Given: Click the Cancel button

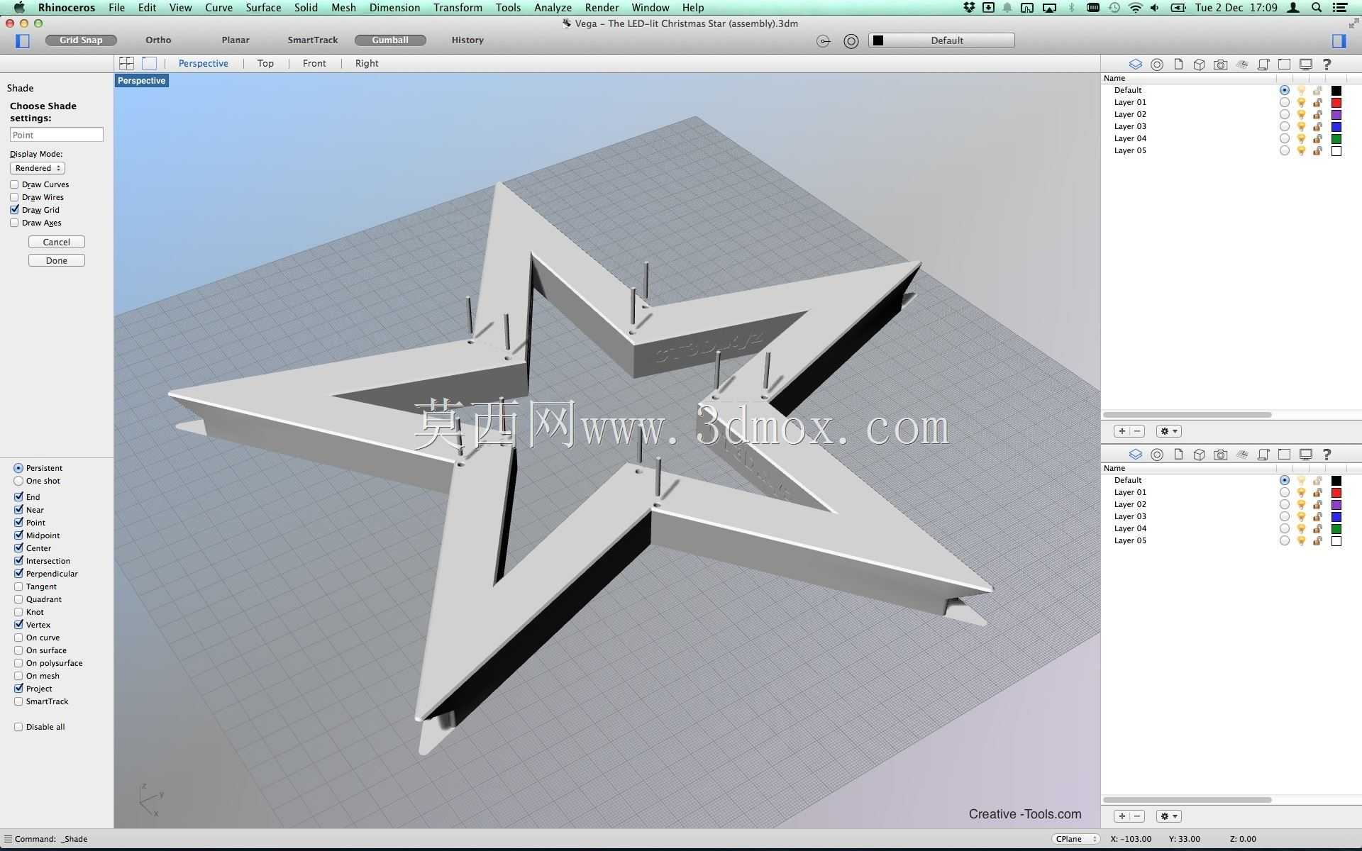Looking at the screenshot, I should (57, 242).
